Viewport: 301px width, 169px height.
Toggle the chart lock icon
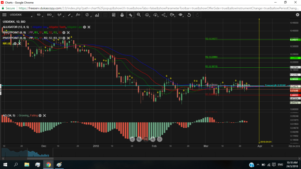[x=122, y=15]
